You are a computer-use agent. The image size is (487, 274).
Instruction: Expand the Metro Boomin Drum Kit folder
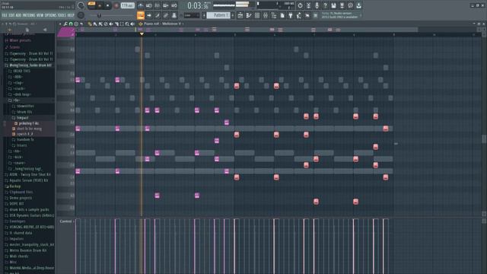pyautogui.click(x=28, y=250)
